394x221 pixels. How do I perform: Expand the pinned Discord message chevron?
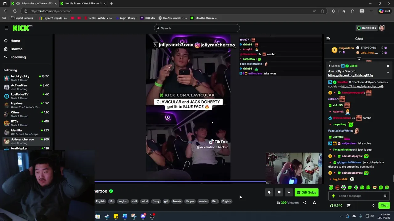388,72
